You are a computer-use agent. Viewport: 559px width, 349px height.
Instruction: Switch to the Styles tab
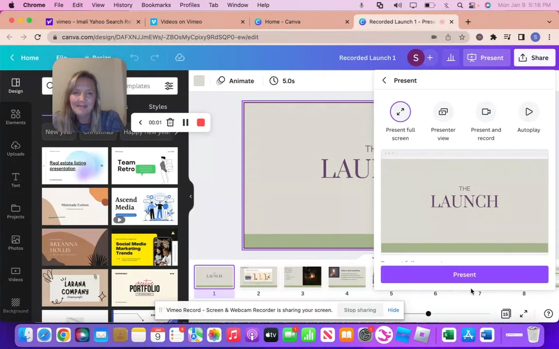tap(158, 107)
